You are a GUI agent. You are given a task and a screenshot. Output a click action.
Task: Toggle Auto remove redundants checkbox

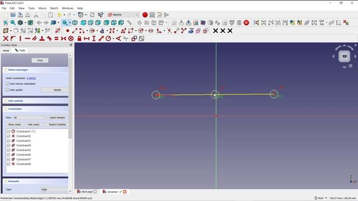pyautogui.click(x=7, y=84)
